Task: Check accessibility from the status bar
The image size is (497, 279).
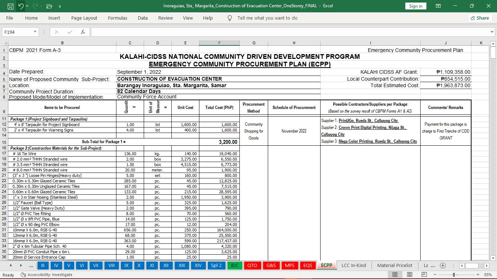Action: pos(47,275)
